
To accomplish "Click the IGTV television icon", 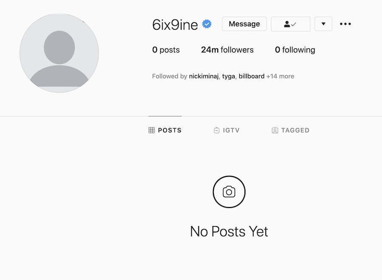I will point(216,131).
